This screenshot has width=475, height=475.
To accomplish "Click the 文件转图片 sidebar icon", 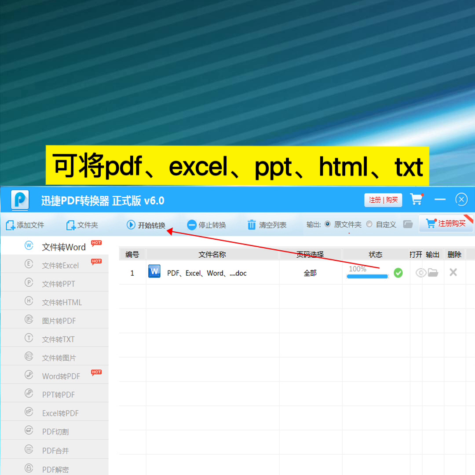I will point(29,356).
